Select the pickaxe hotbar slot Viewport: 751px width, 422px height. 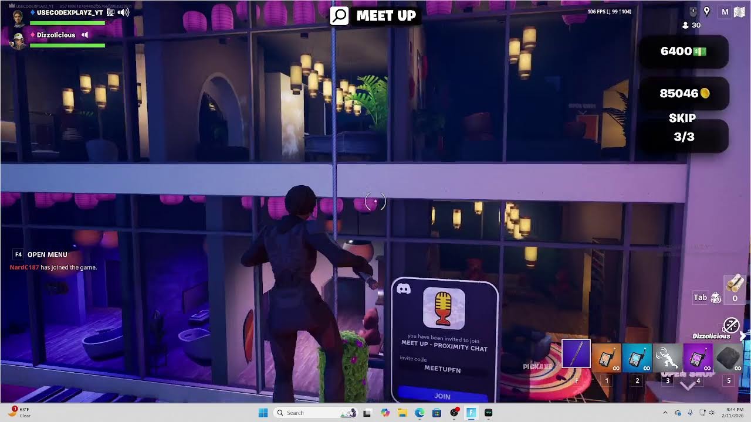tap(576, 354)
